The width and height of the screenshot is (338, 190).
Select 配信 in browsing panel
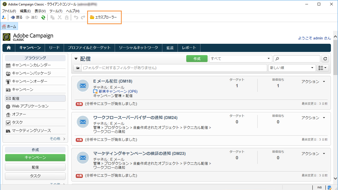[35, 98]
